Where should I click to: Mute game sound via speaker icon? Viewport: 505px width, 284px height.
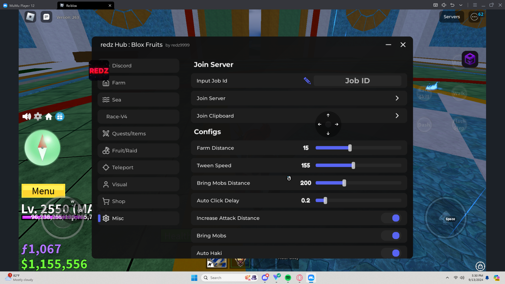point(27,116)
